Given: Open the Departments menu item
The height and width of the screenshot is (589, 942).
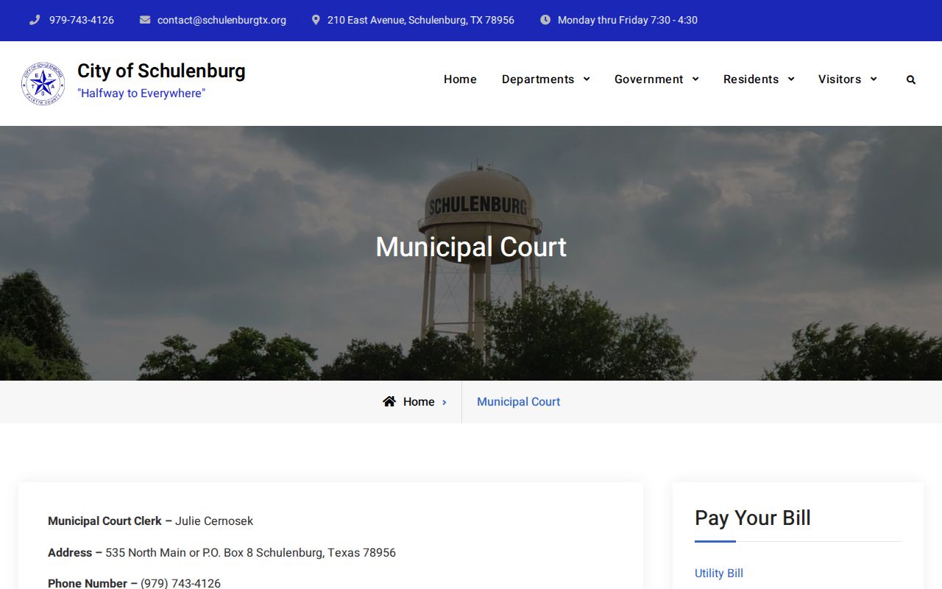Looking at the screenshot, I should (538, 79).
